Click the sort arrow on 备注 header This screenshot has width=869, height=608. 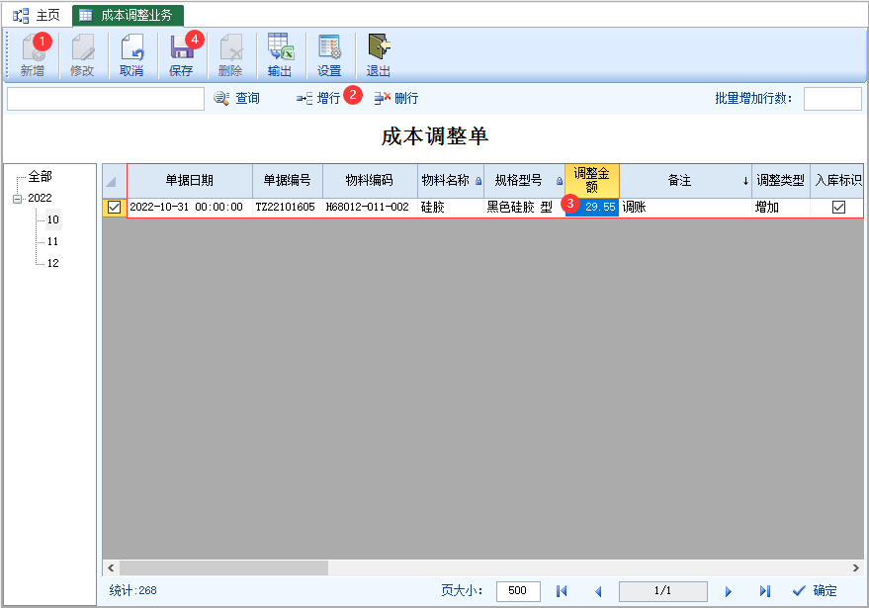click(745, 181)
